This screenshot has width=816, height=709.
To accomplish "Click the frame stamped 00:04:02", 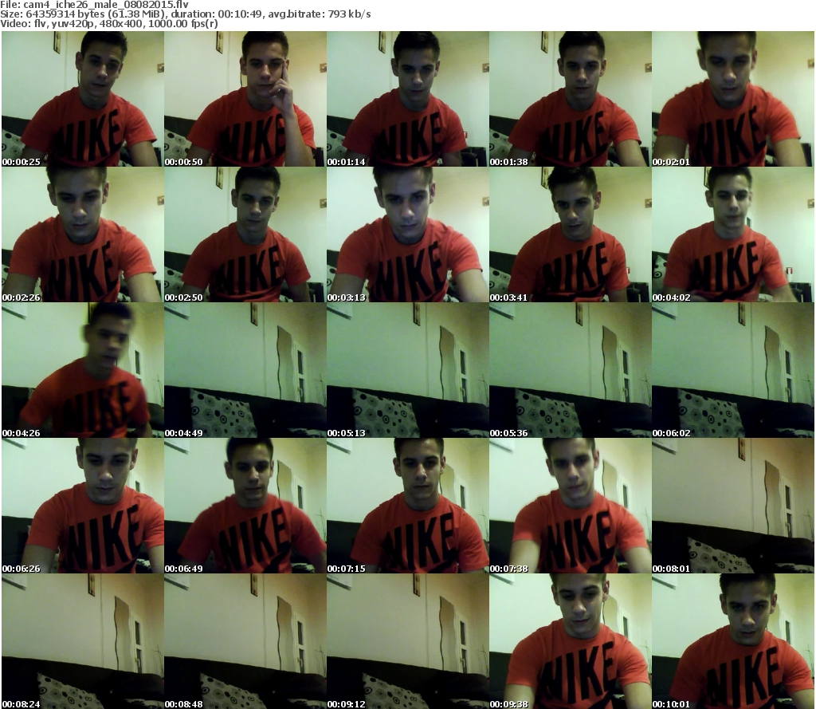I will click(733, 234).
